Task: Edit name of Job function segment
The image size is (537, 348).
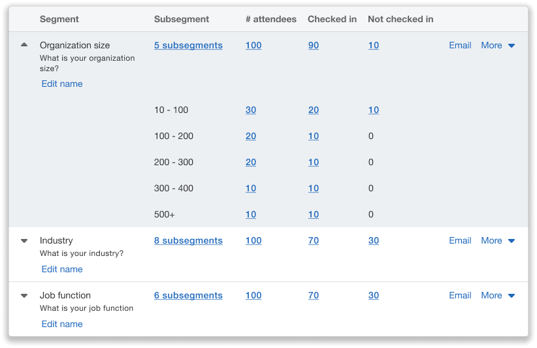Action: point(62,324)
